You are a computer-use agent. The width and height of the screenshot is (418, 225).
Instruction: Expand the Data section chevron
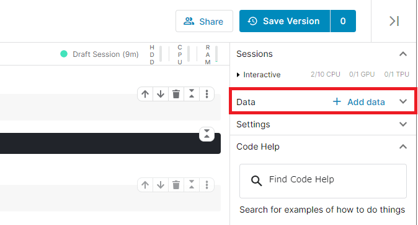pos(403,101)
